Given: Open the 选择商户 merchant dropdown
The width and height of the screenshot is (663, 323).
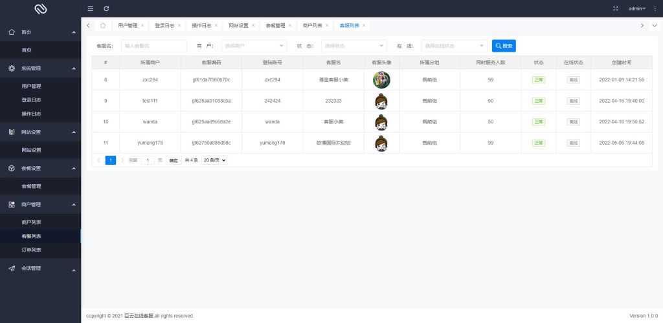Looking at the screenshot, I should [253, 46].
